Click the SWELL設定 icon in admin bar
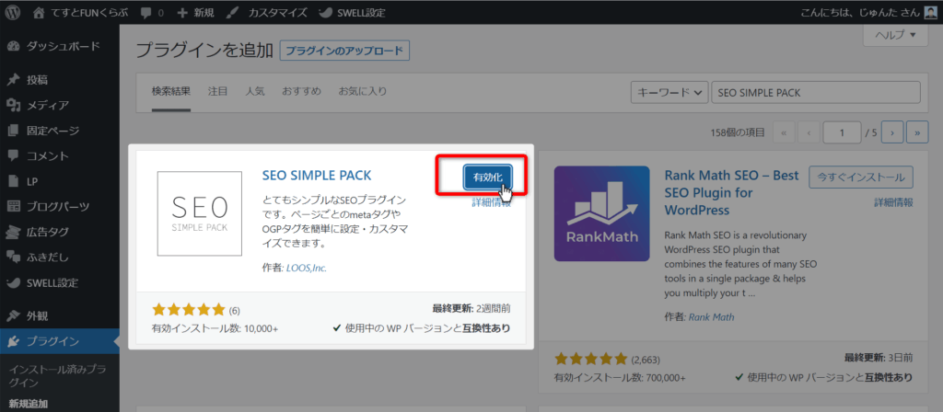Image resolution: width=943 pixels, height=412 pixels. click(324, 12)
